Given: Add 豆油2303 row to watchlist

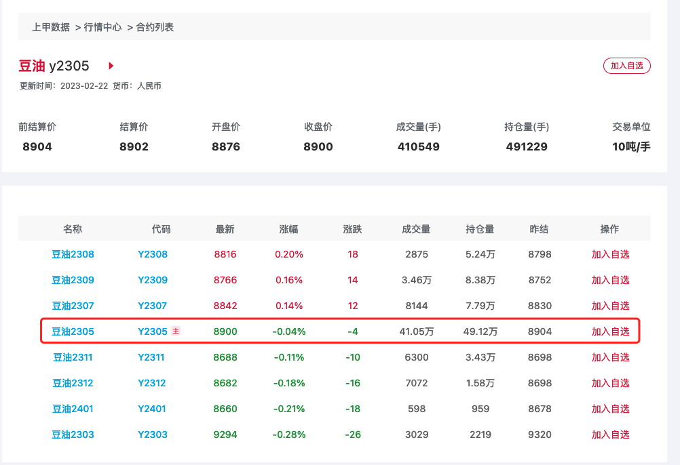Looking at the screenshot, I should click(610, 434).
